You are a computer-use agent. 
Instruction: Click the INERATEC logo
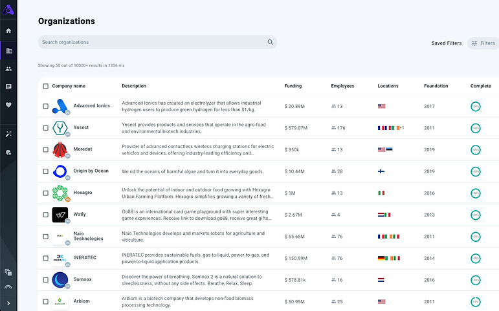[x=60, y=258]
